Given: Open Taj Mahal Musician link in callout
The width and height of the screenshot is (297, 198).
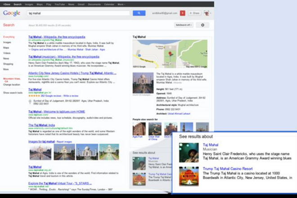Looking at the screenshot, I should [211, 145].
